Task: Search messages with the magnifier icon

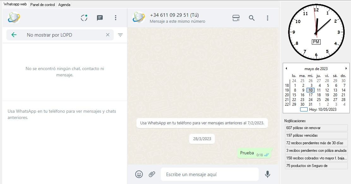Action: (x=251, y=18)
